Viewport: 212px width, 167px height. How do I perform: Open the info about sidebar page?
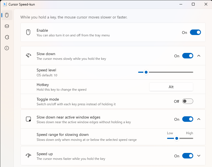(x=7, y=48)
